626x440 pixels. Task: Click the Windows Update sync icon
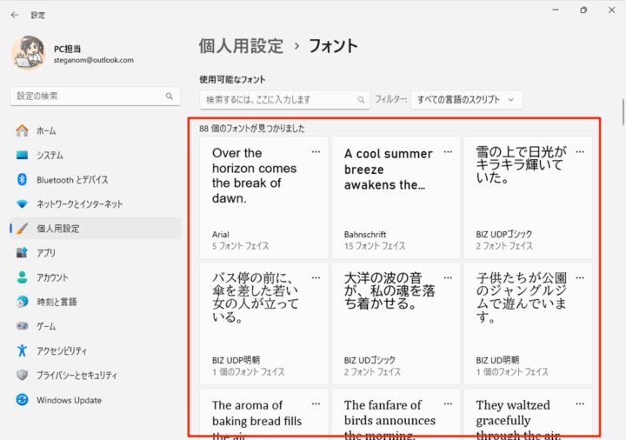click(x=22, y=399)
